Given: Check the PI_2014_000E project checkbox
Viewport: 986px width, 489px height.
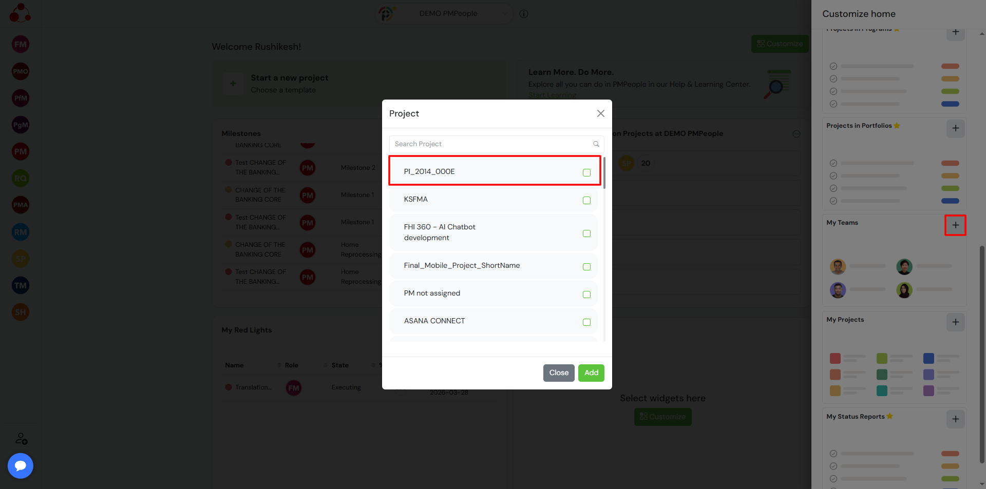Looking at the screenshot, I should (x=586, y=172).
